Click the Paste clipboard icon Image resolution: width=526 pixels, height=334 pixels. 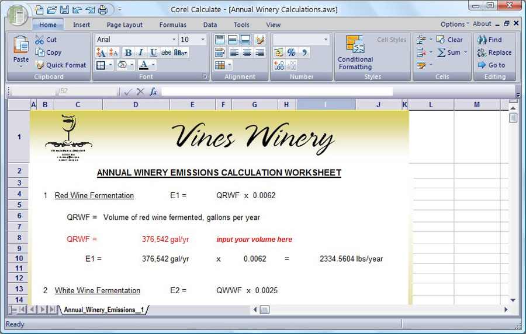click(21, 49)
